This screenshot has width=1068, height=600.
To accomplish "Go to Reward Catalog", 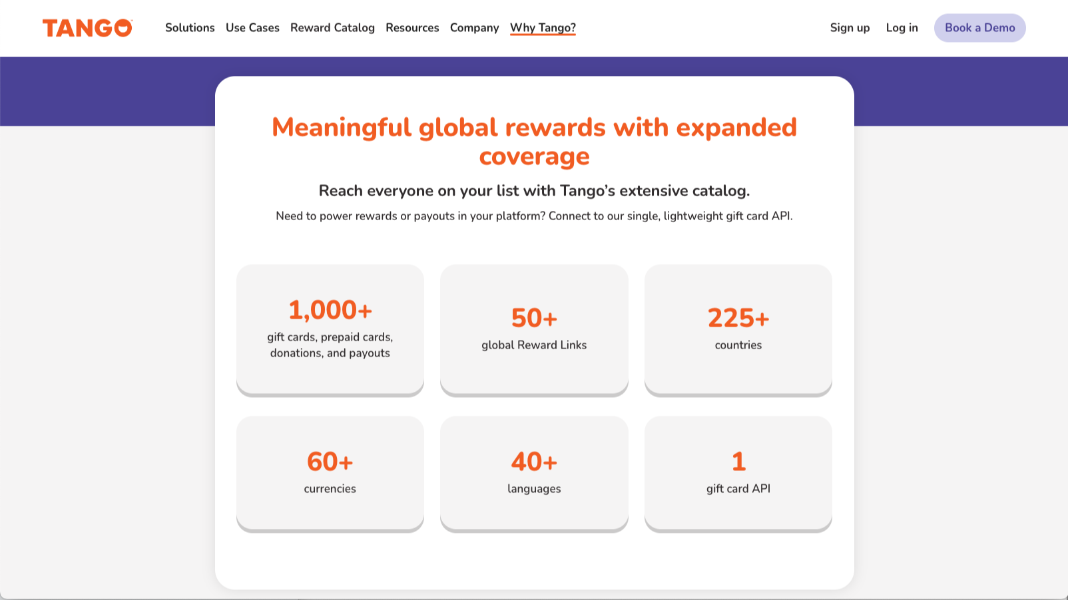I will pos(332,28).
